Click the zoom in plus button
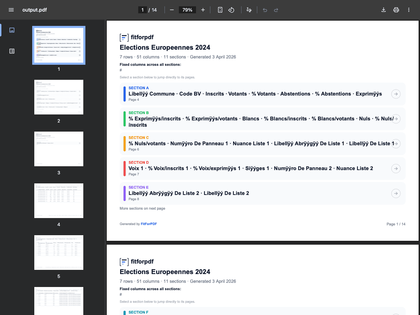 click(203, 10)
